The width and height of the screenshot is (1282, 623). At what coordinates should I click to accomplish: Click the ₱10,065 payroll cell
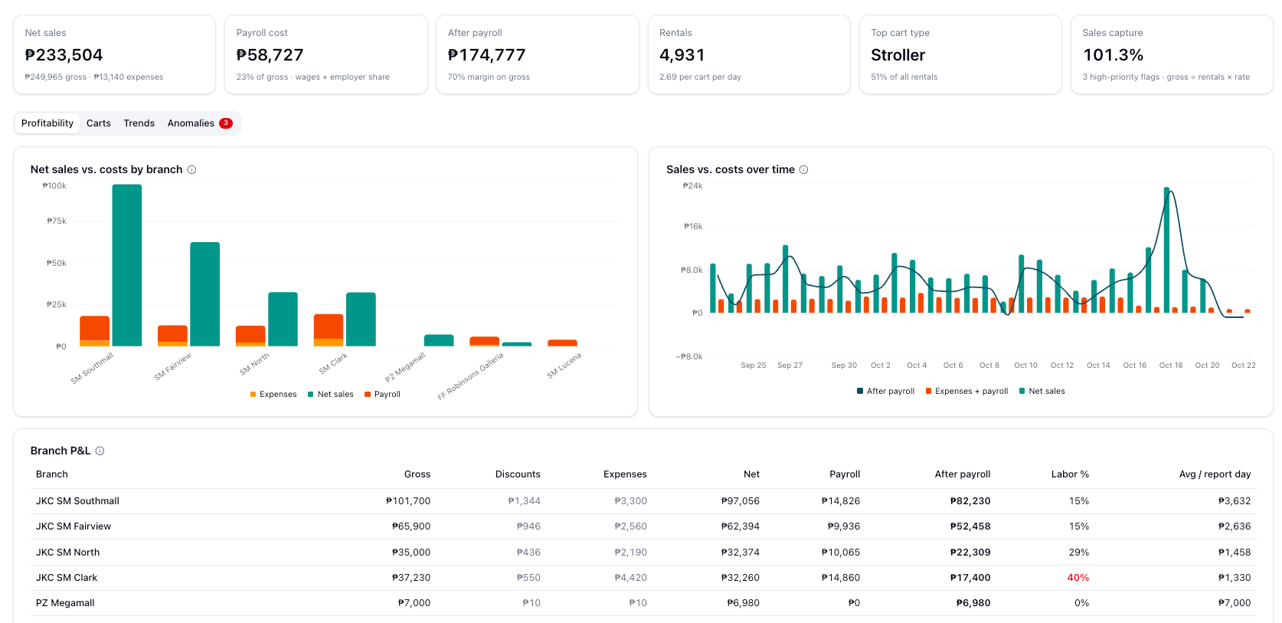[841, 553]
